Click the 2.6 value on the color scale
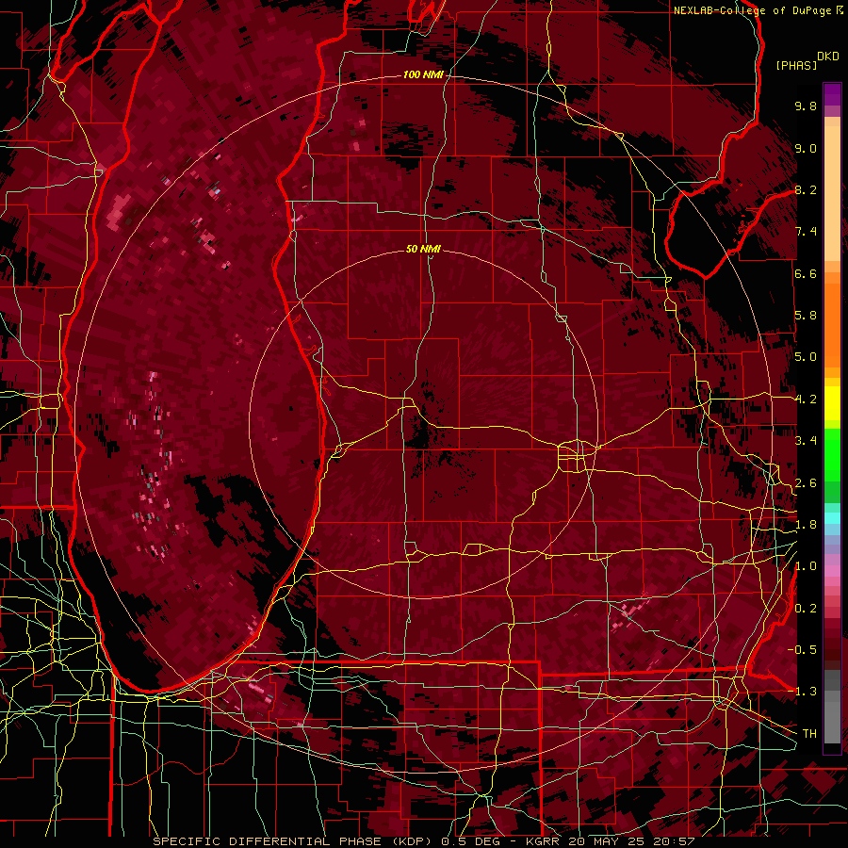The width and height of the screenshot is (848, 848). [x=806, y=483]
